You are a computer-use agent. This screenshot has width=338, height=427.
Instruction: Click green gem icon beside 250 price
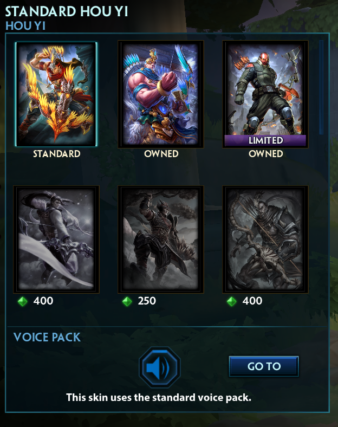click(127, 301)
